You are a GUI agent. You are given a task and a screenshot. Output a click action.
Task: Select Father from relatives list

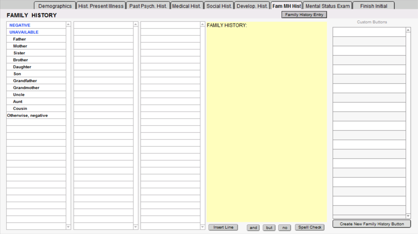pyautogui.click(x=19, y=39)
